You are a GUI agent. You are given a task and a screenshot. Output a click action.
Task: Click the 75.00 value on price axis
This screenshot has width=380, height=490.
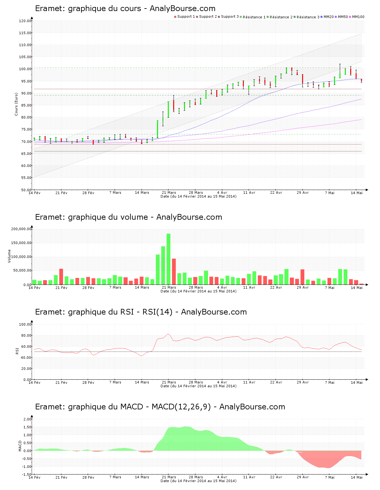click(26, 129)
